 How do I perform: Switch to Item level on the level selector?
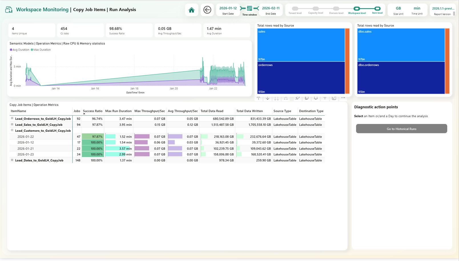(x=377, y=9)
